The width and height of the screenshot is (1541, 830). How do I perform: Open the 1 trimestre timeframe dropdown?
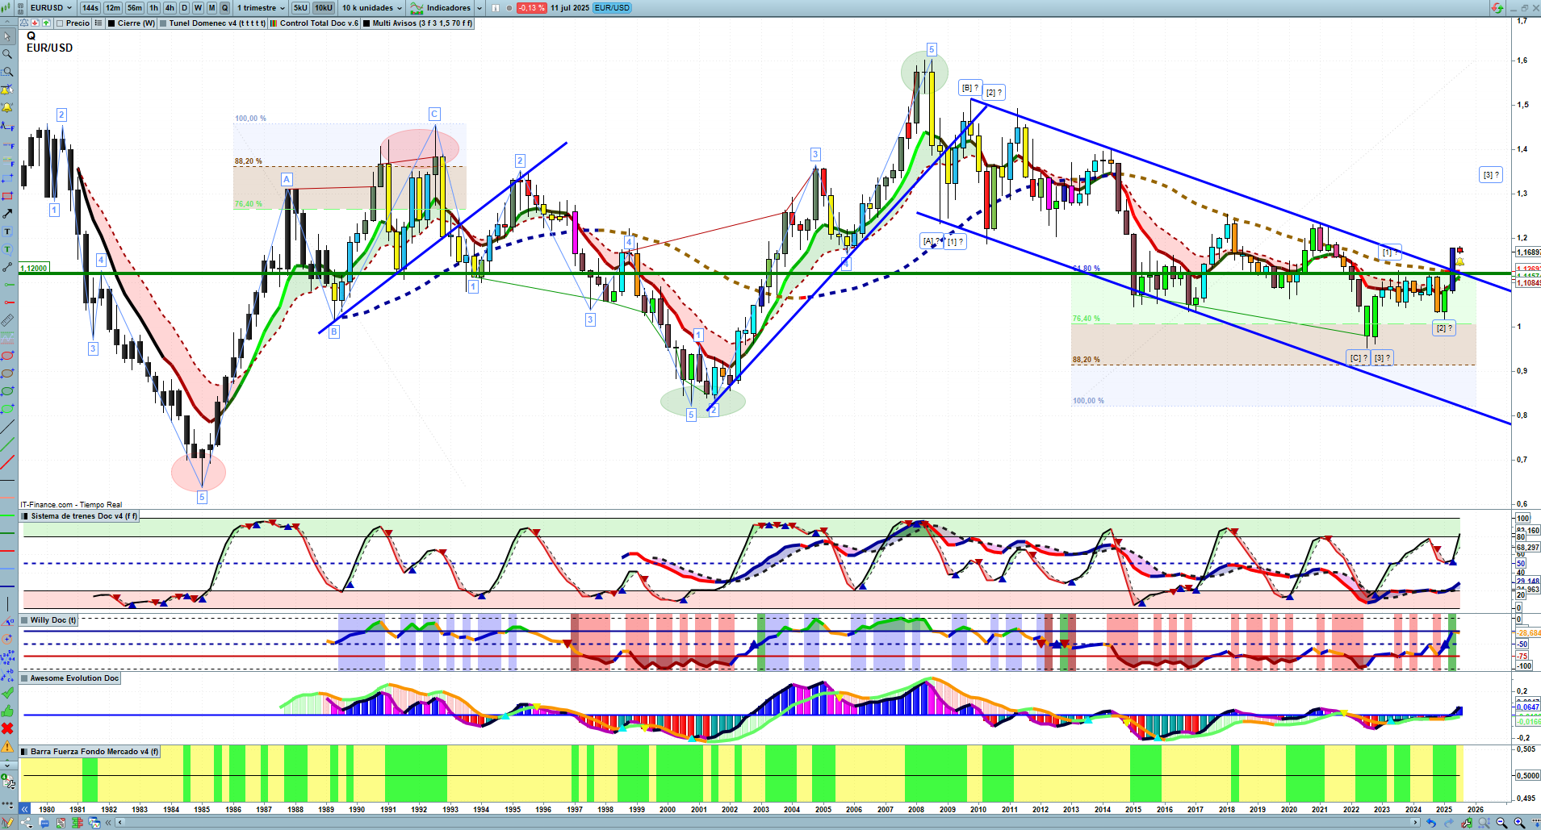(x=261, y=8)
